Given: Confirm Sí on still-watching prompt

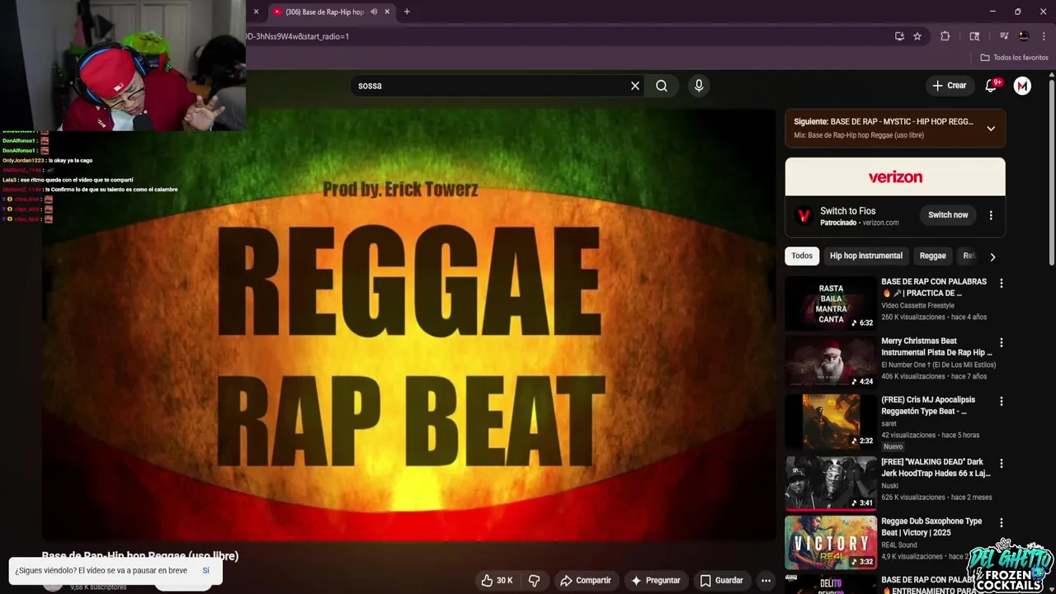Looking at the screenshot, I should (206, 571).
